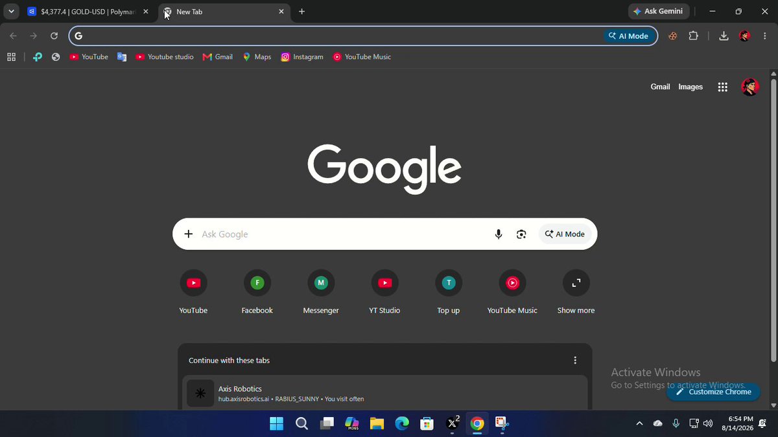Open the YouTube shortcut tile
The image size is (778, 437).
click(193, 291)
